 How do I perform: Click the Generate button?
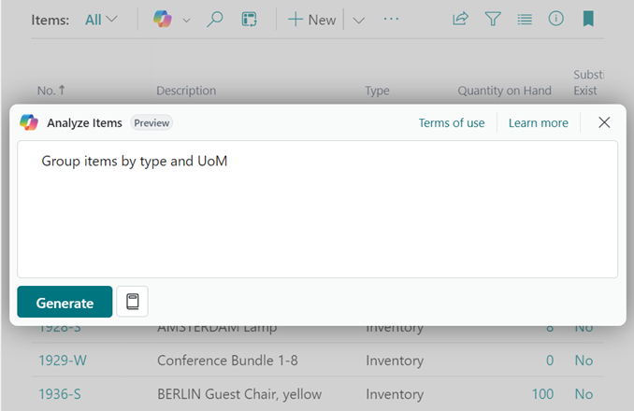[65, 302]
